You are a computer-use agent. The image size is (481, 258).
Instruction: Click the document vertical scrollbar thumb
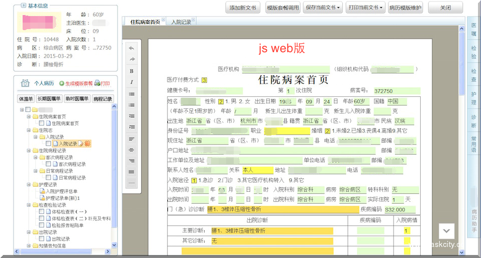point(462,63)
